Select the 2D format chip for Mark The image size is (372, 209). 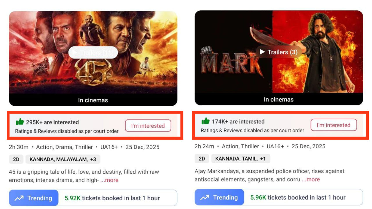pyautogui.click(x=202, y=159)
